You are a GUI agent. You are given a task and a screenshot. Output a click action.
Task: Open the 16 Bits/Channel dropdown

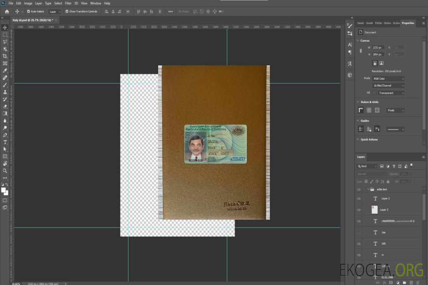click(x=388, y=85)
